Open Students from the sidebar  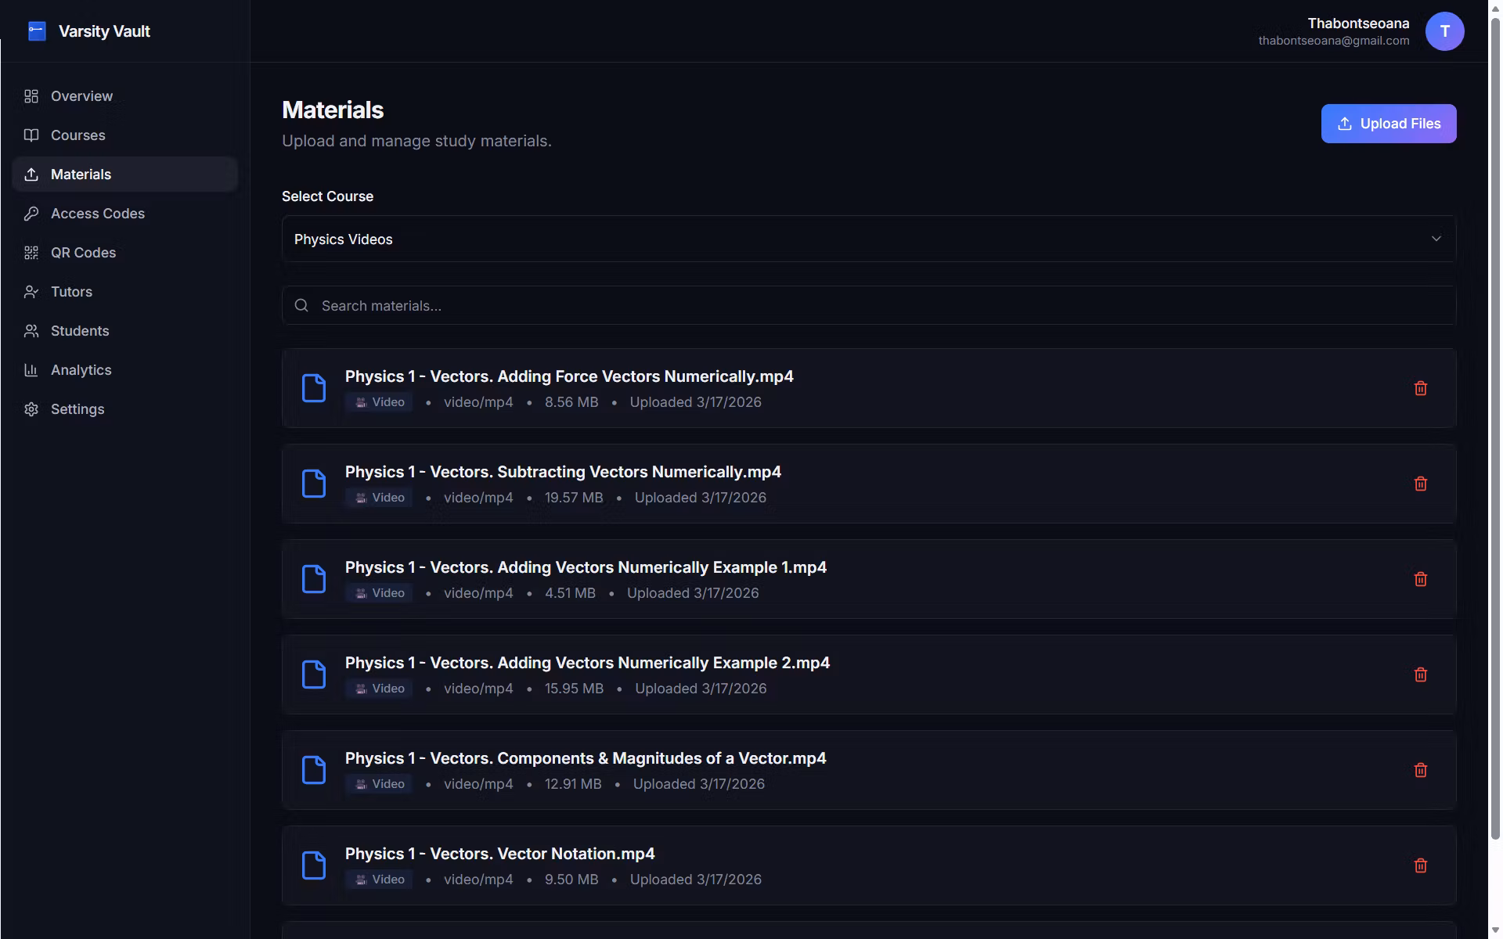[125, 331]
